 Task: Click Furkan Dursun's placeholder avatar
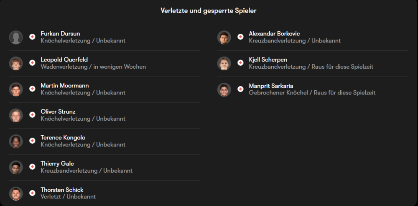[x=16, y=37]
